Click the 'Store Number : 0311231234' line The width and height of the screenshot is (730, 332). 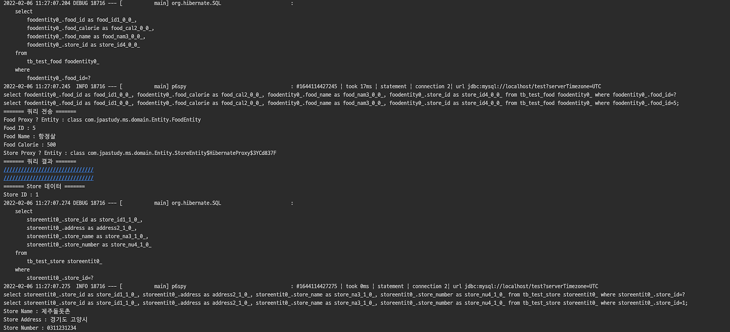40,328
